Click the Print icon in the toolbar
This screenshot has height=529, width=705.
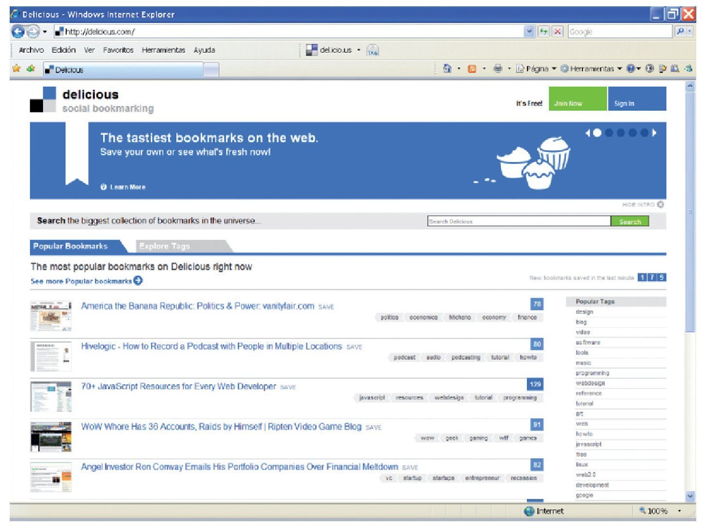pos(497,69)
